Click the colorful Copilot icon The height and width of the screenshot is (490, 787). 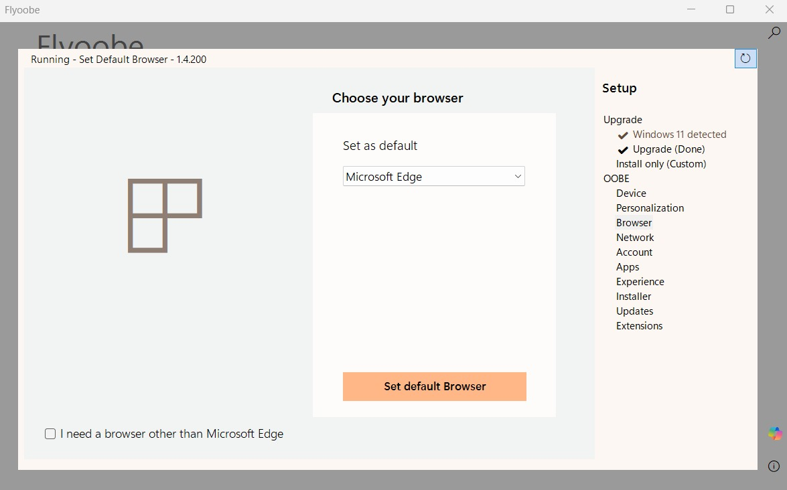774,433
